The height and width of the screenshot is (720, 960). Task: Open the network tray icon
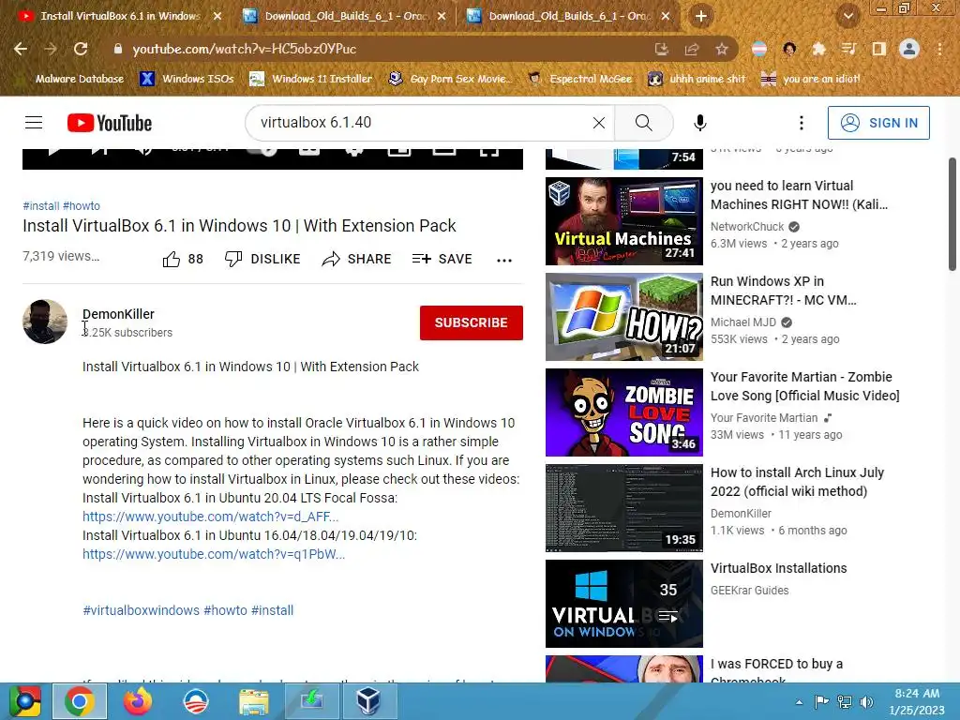click(845, 702)
